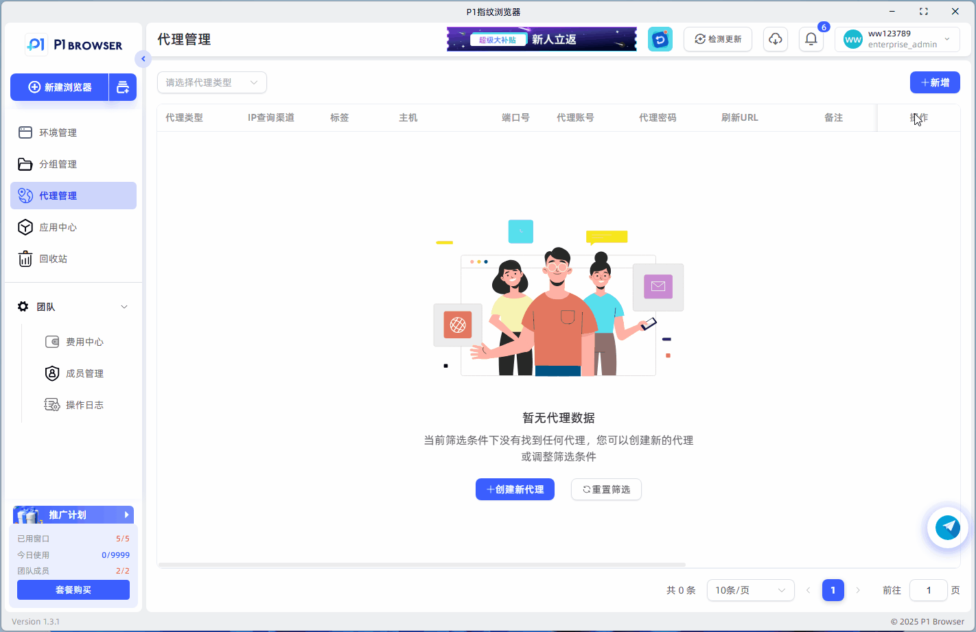Click the 创建新代理 button
Viewport: 976px width, 632px height.
tap(515, 489)
